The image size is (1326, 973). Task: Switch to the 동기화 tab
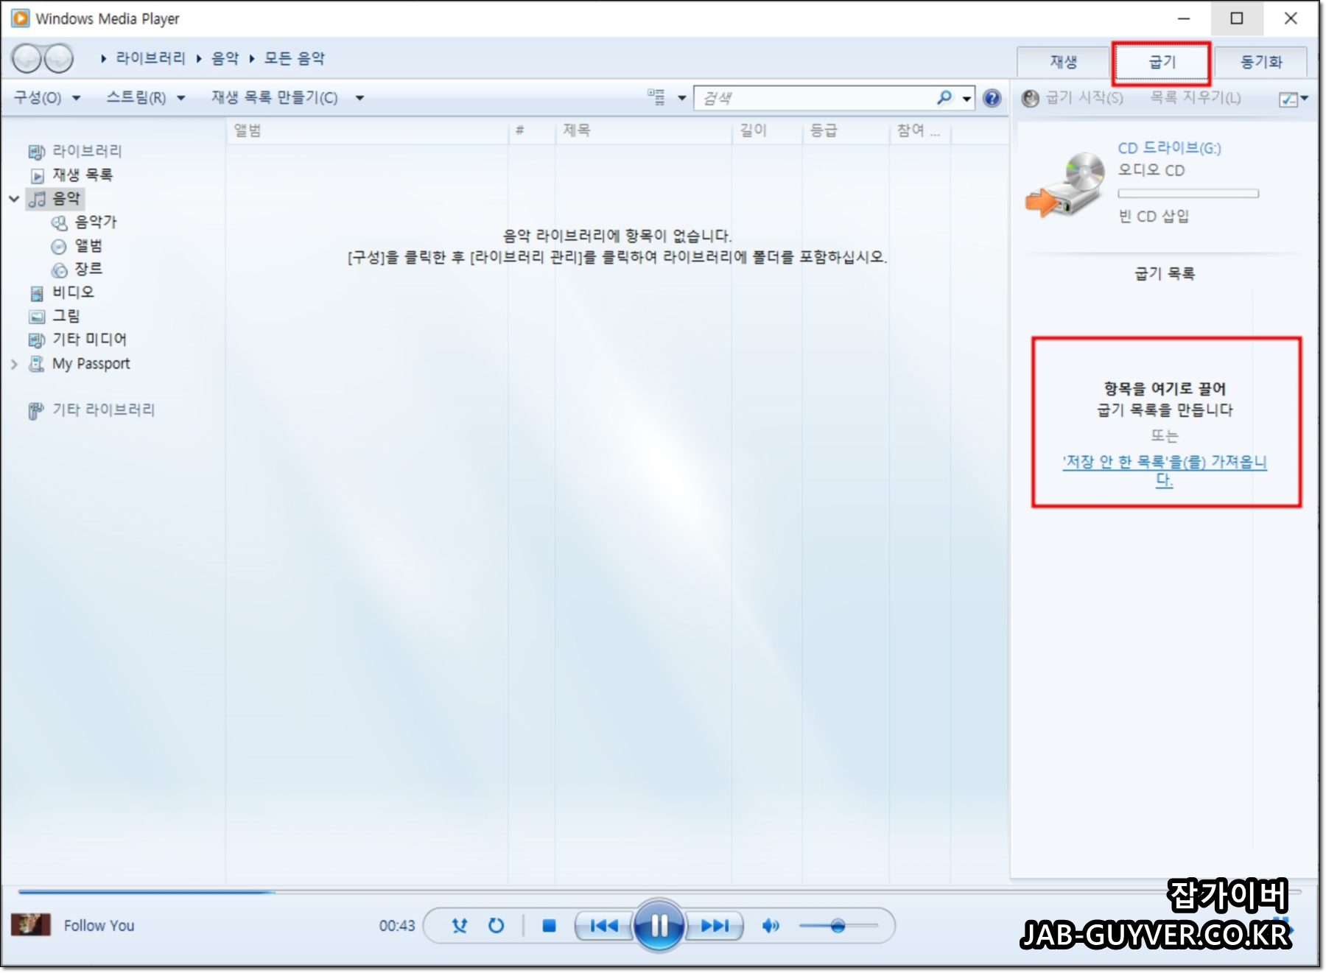pos(1261,62)
